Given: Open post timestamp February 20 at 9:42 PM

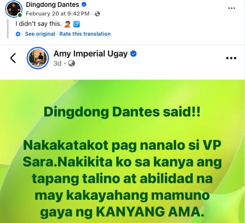Looking at the screenshot, I should point(58,14).
